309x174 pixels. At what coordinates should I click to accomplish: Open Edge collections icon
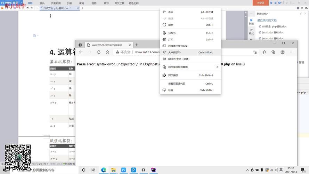pyautogui.click(x=273, y=52)
